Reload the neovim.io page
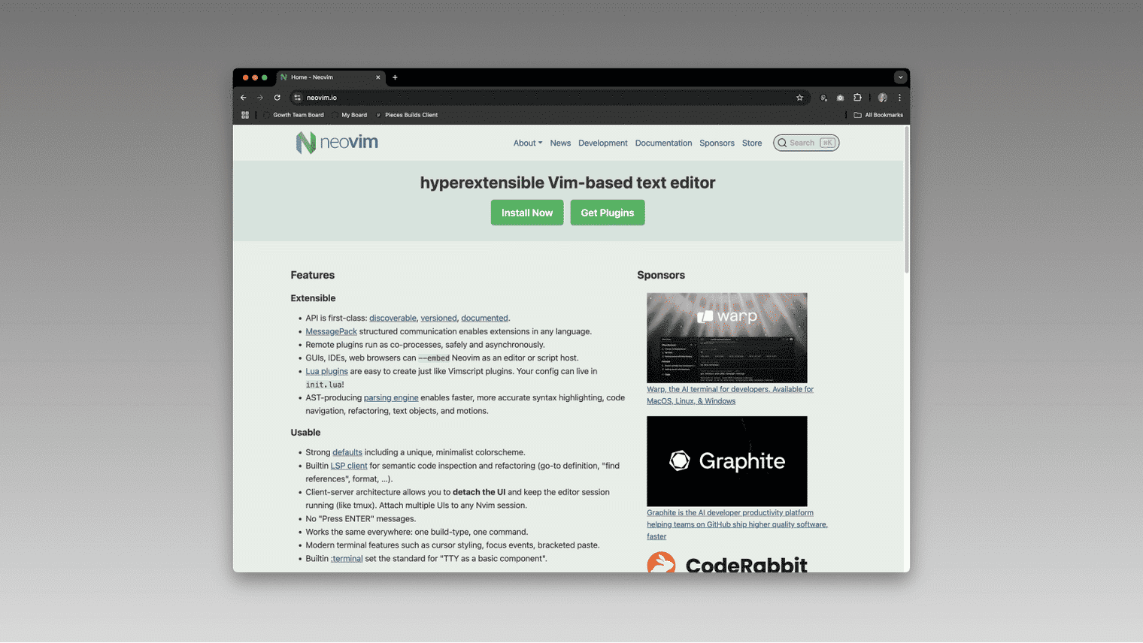This screenshot has height=643, width=1143. [x=277, y=98]
